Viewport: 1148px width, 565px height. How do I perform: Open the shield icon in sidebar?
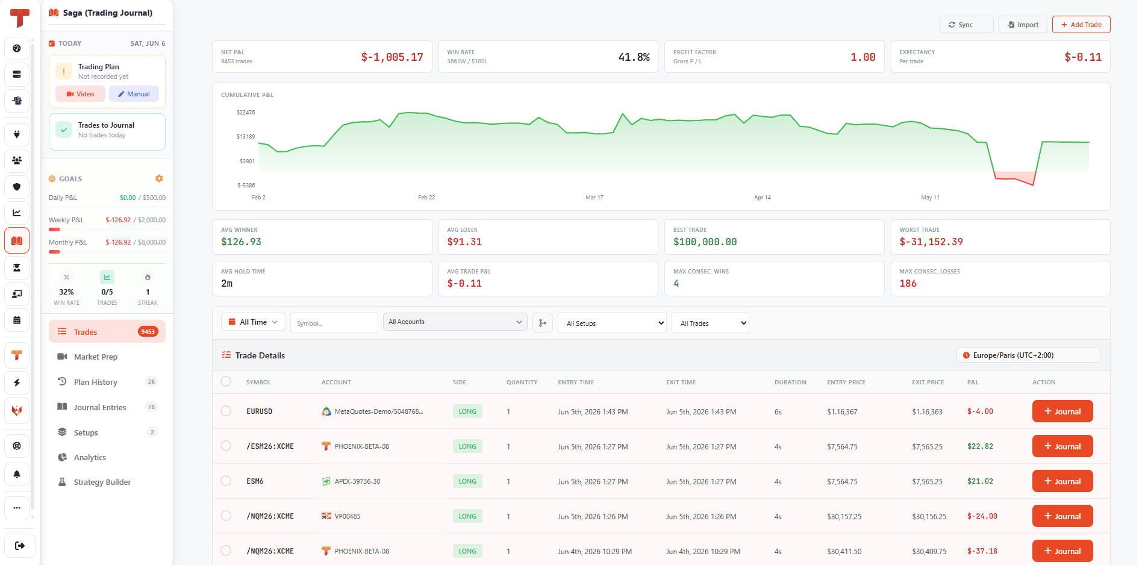(17, 187)
